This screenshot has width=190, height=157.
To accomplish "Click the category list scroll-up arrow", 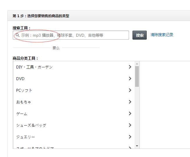I will pyautogui.click(x=137, y=64).
